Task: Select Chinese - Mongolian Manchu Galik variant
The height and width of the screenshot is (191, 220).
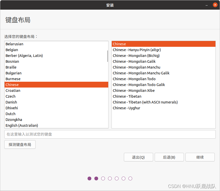Action: pos(141,73)
